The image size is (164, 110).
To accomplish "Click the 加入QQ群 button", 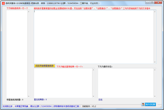I will (x=148, y=104).
